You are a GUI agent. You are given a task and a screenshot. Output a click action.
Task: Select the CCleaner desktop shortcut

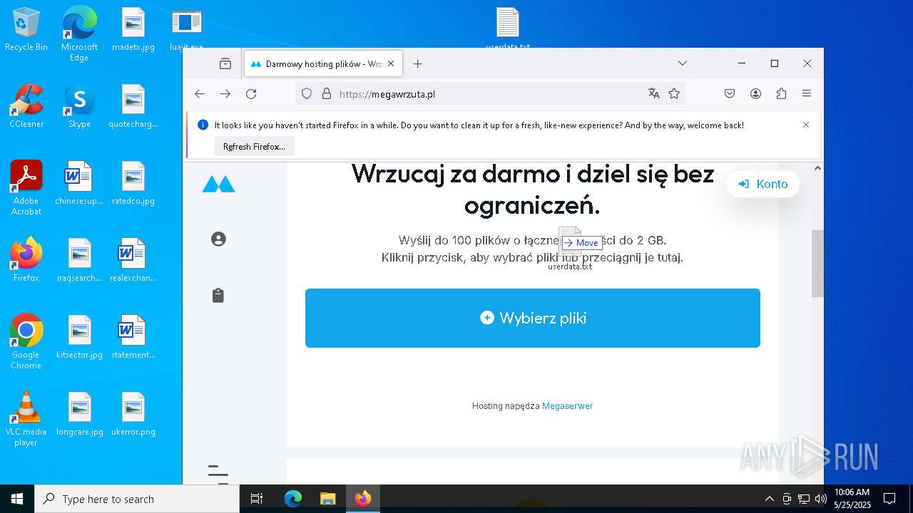click(x=26, y=107)
